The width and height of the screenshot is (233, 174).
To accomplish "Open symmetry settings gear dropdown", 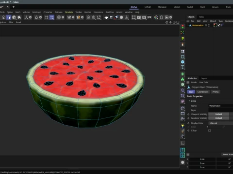I will click(82, 17).
